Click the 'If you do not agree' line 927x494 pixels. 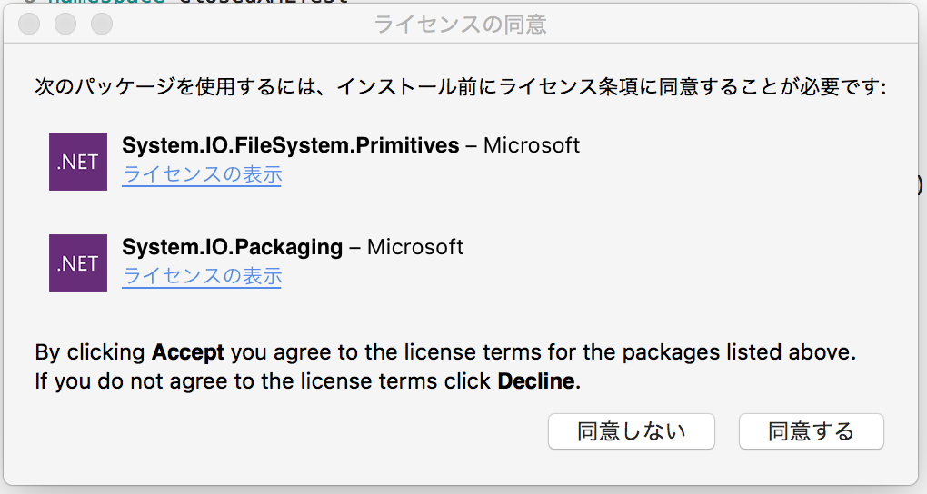click(307, 381)
